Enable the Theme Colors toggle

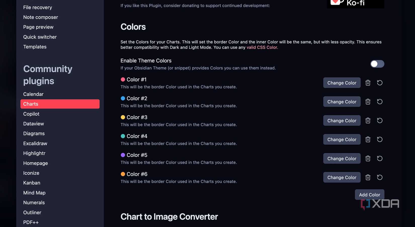click(377, 64)
